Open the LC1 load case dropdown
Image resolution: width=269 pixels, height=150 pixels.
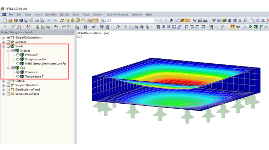click(x=156, y=21)
